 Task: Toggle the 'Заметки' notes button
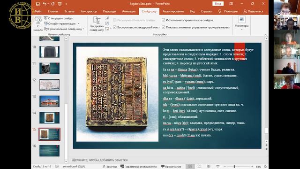pyautogui.click(x=110, y=167)
